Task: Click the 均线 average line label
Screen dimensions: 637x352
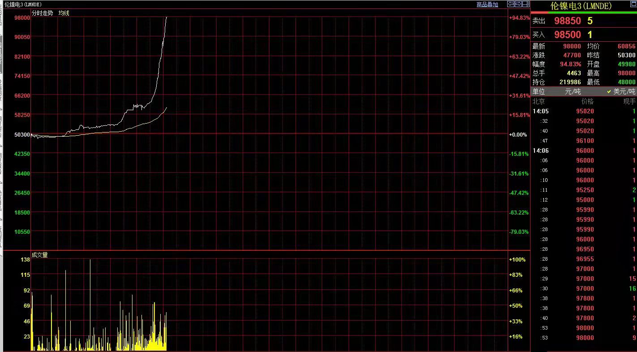Action: point(64,13)
